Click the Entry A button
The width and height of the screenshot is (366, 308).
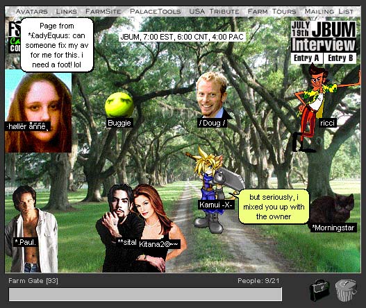point(307,58)
